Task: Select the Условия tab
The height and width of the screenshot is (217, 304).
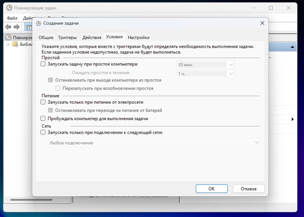Action: point(114,37)
